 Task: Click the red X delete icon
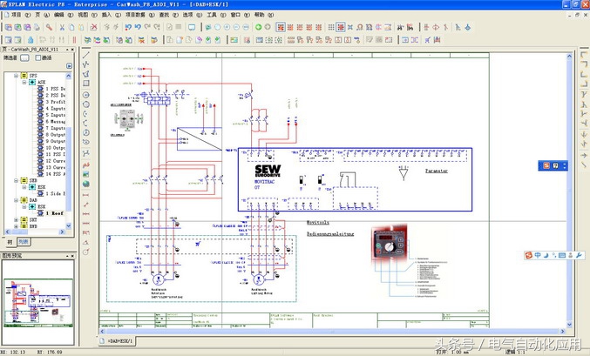[x=96, y=27]
